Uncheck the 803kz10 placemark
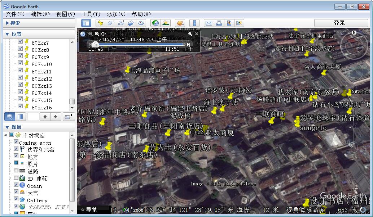 (x=20, y=63)
